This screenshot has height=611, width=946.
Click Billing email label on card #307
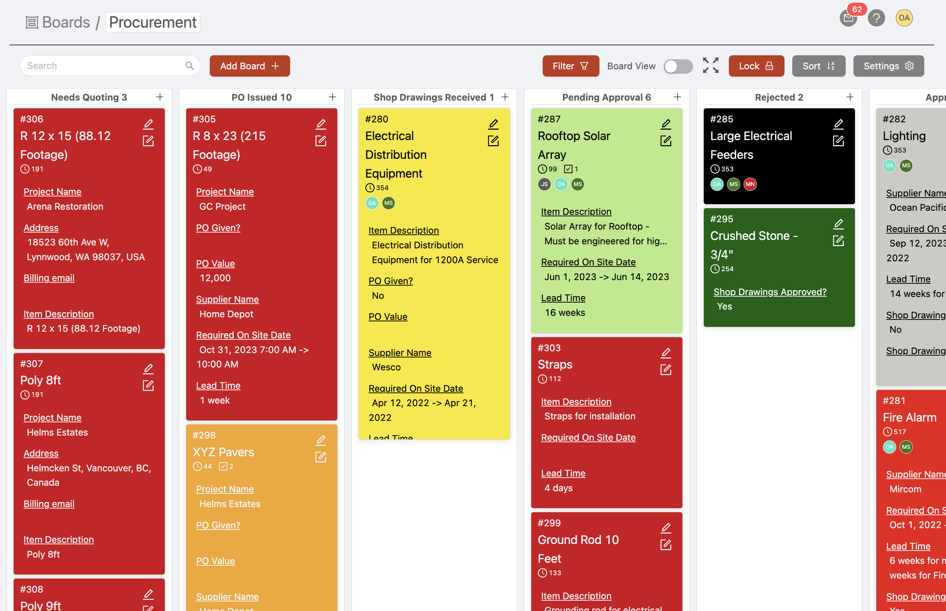pos(49,504)
